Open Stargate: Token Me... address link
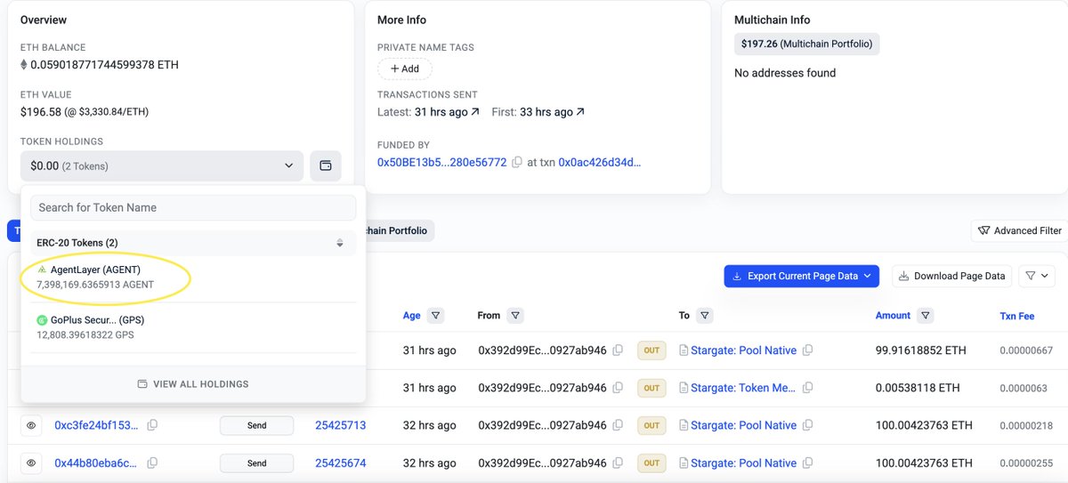The image size is (1068, 483). [x=744, y=388]
